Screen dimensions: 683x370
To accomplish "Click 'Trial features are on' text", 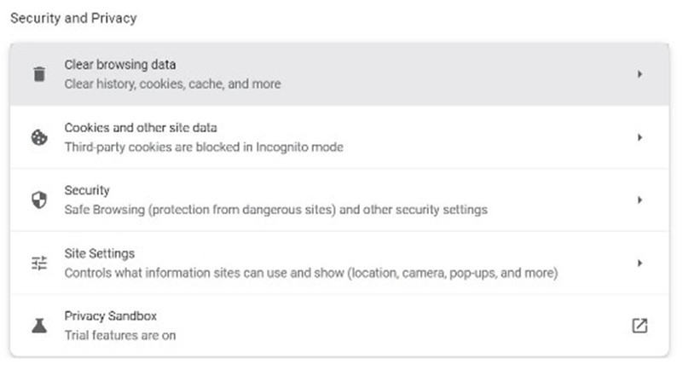I will coord(120,336).
